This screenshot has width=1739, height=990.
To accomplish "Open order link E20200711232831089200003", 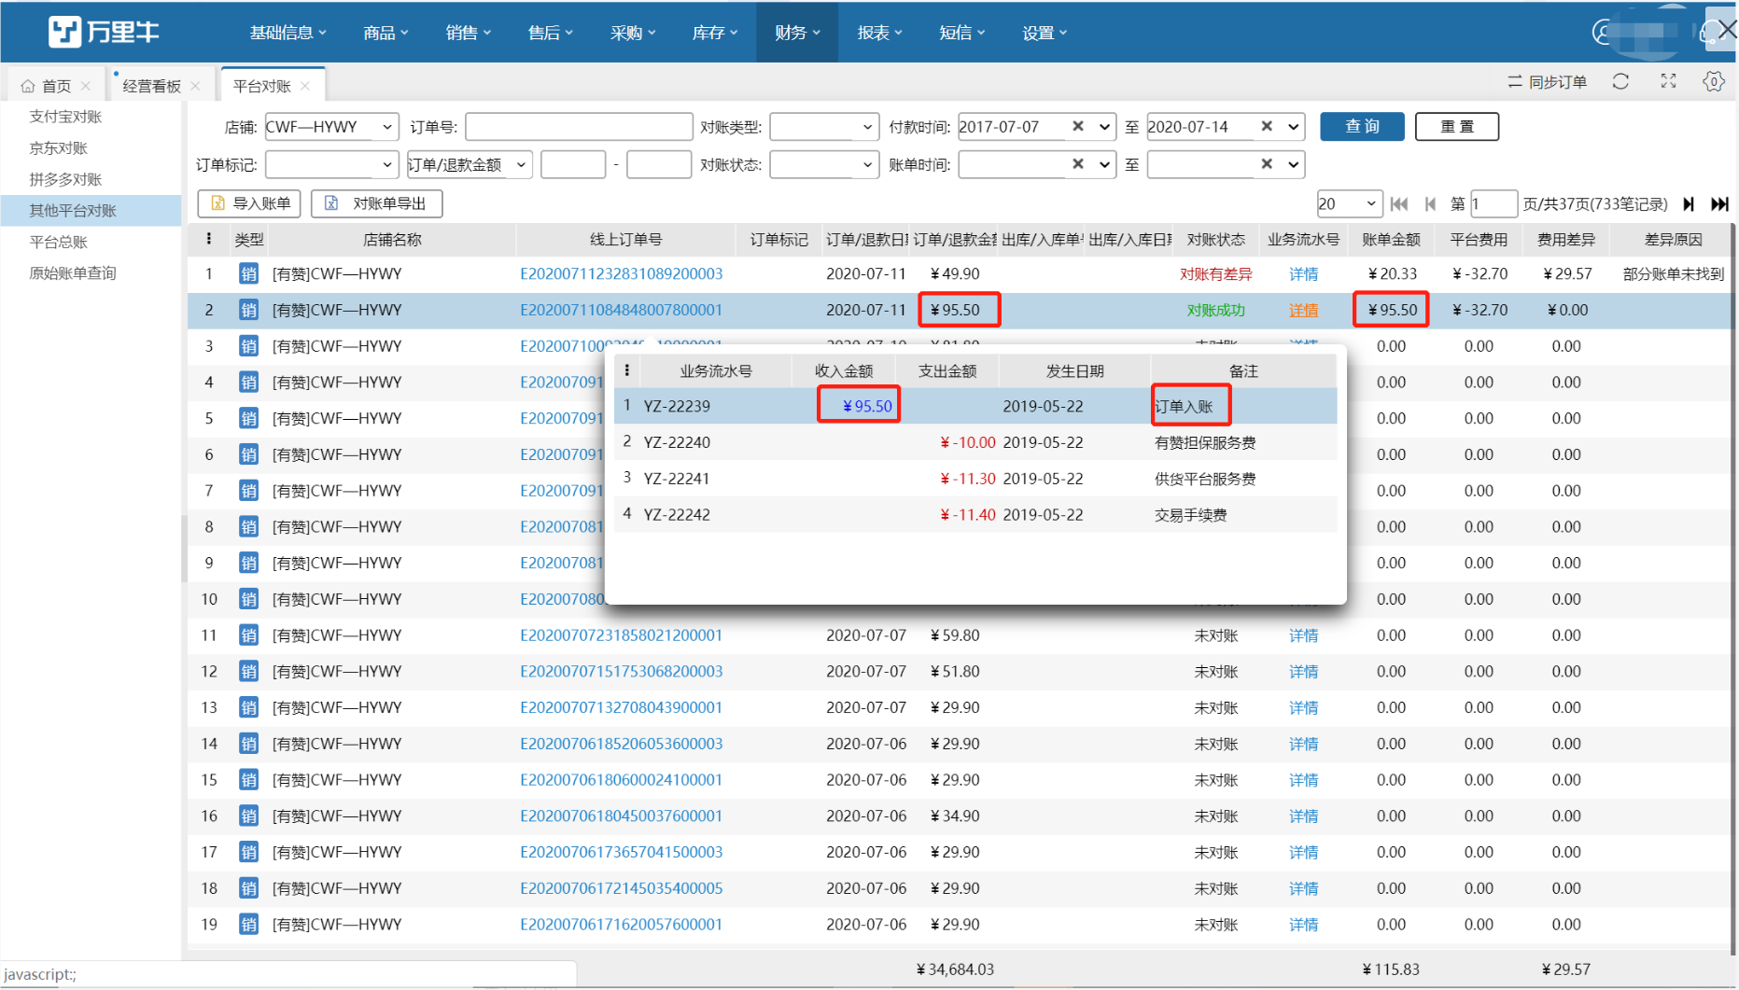I will [x=622, y=273].
